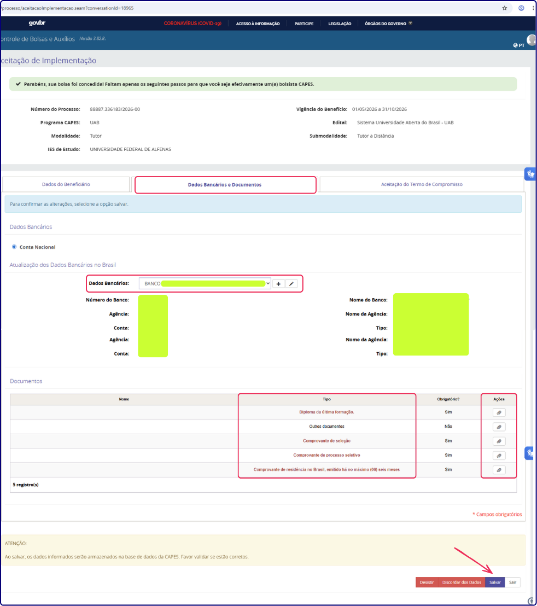Open Acesso à Informação menu item

(258, 24)
